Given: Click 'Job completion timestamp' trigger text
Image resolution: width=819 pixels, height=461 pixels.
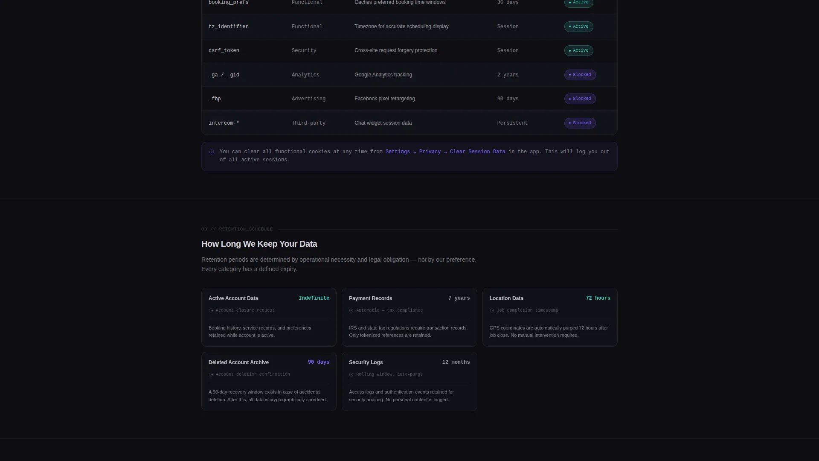Looking at the screenshot, I should 527,310.
